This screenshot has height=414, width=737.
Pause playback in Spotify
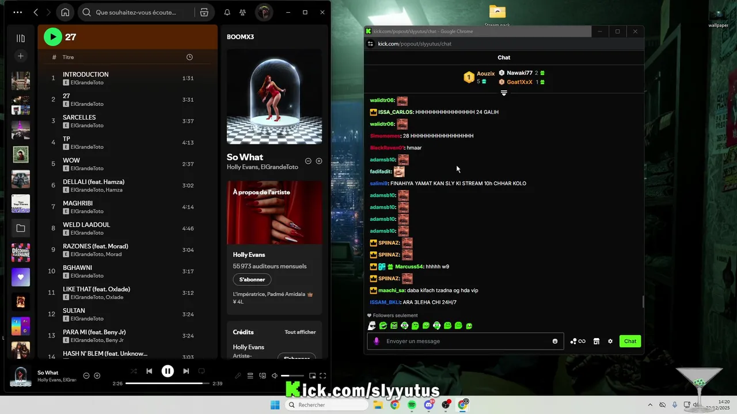168,371
